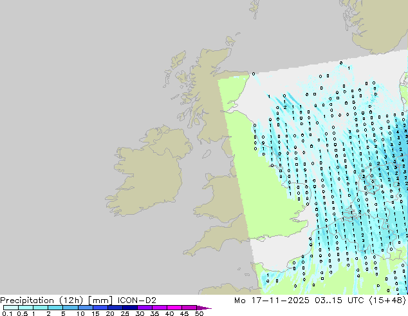Click the 0.1–0.5 mm legend swatch
Image resolution: width=408 pixels, height=316 pixels.
(11, 308)
